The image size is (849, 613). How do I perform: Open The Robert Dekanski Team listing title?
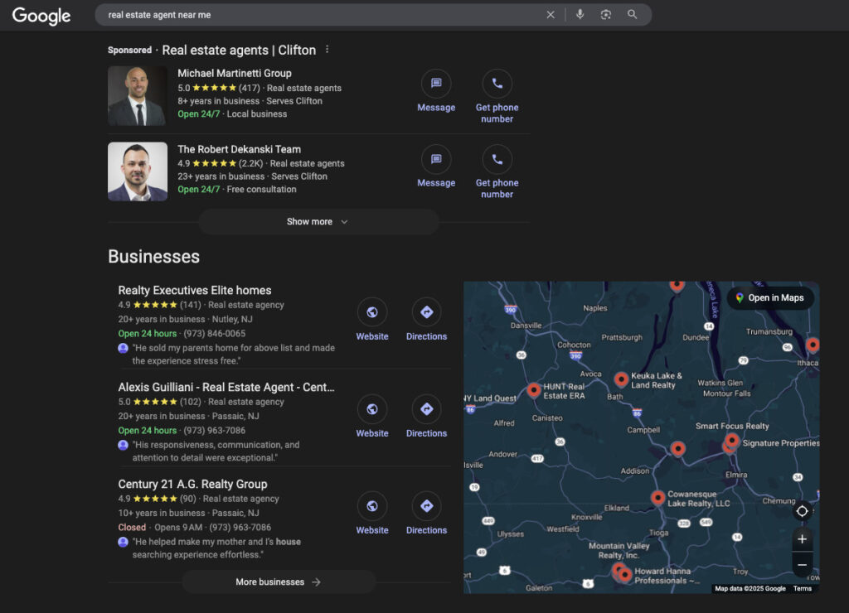(239, 149)
